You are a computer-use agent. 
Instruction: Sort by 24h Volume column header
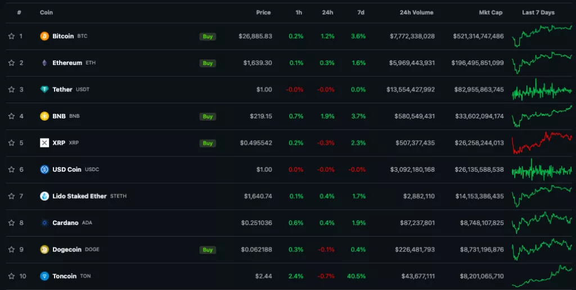tap(417, 12)
